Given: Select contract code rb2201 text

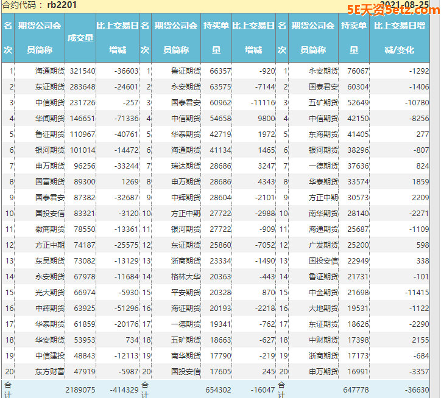Looking at the screenshot, I should pyautogui.click(x=62, y=5).
